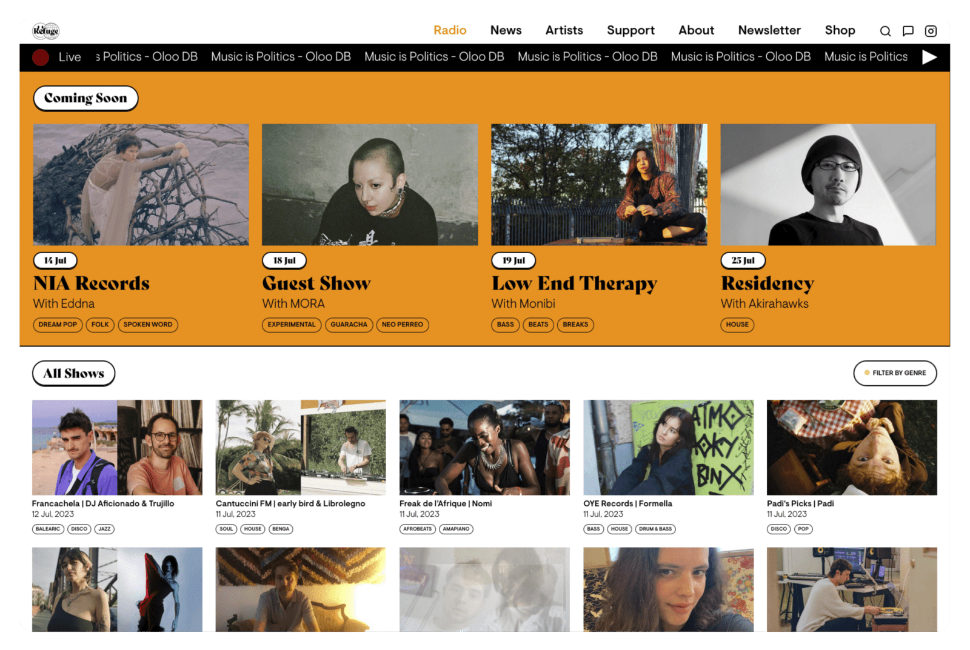Click the red Live indicator dot
The width and height of the screenshot is (970, 650).
[41, 58]
